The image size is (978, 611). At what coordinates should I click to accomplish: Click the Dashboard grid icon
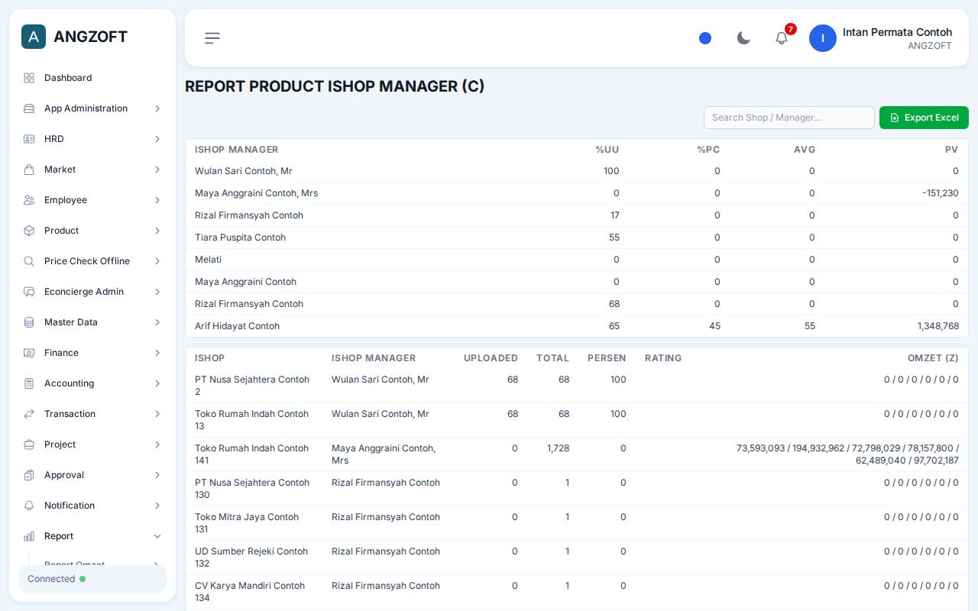coord(29,78)
